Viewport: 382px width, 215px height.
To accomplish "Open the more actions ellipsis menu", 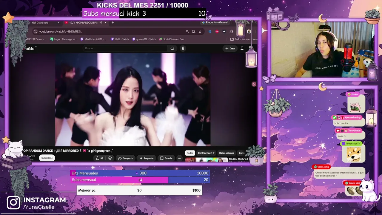I will point(179,158).
